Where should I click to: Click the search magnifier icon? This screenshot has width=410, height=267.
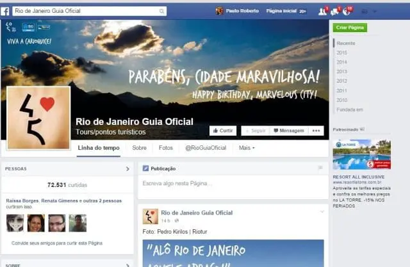click(162, 11)
